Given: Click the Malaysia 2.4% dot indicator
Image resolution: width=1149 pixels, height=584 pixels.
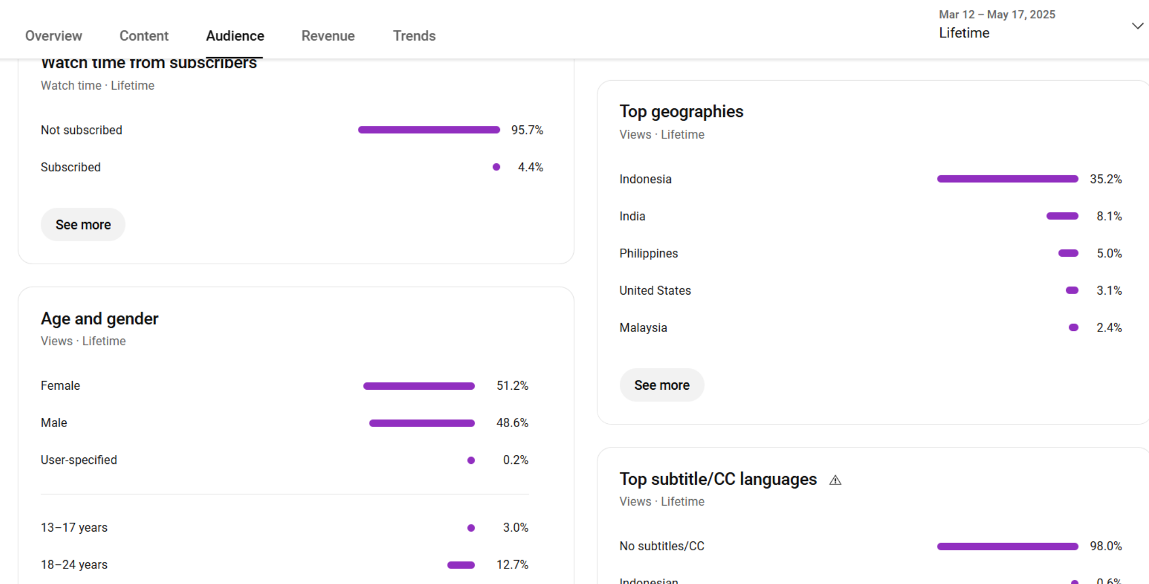Looking at the screenshot, I should [1073, 328].
